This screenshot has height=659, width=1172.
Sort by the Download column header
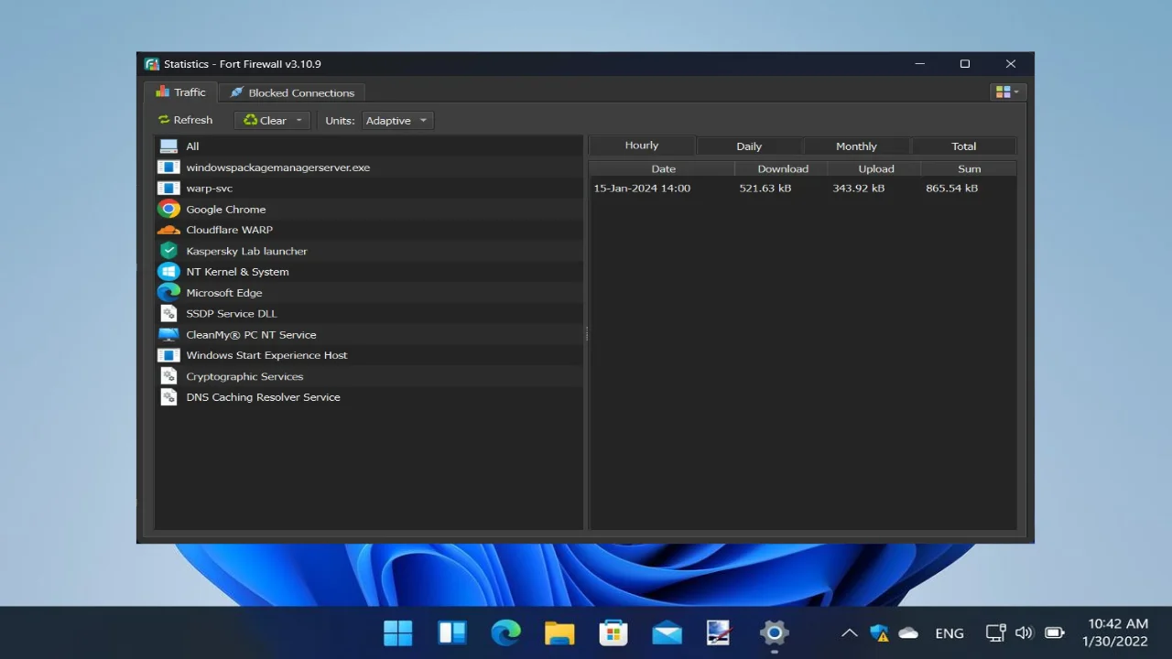(783, 168)
